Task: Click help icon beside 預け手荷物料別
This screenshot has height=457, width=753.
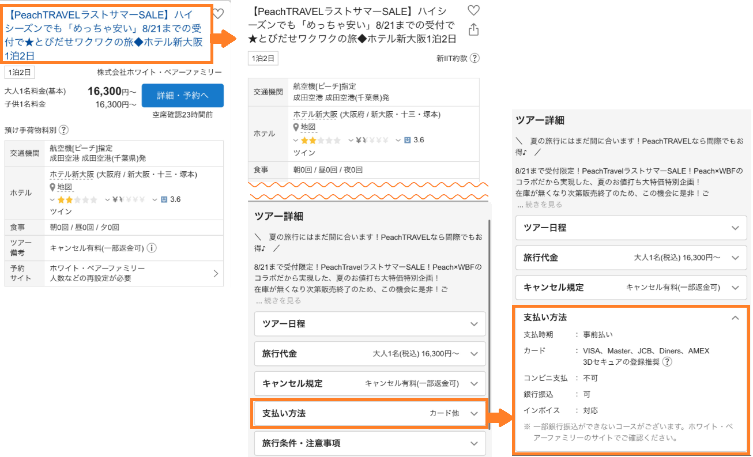Action: (64, 130)
